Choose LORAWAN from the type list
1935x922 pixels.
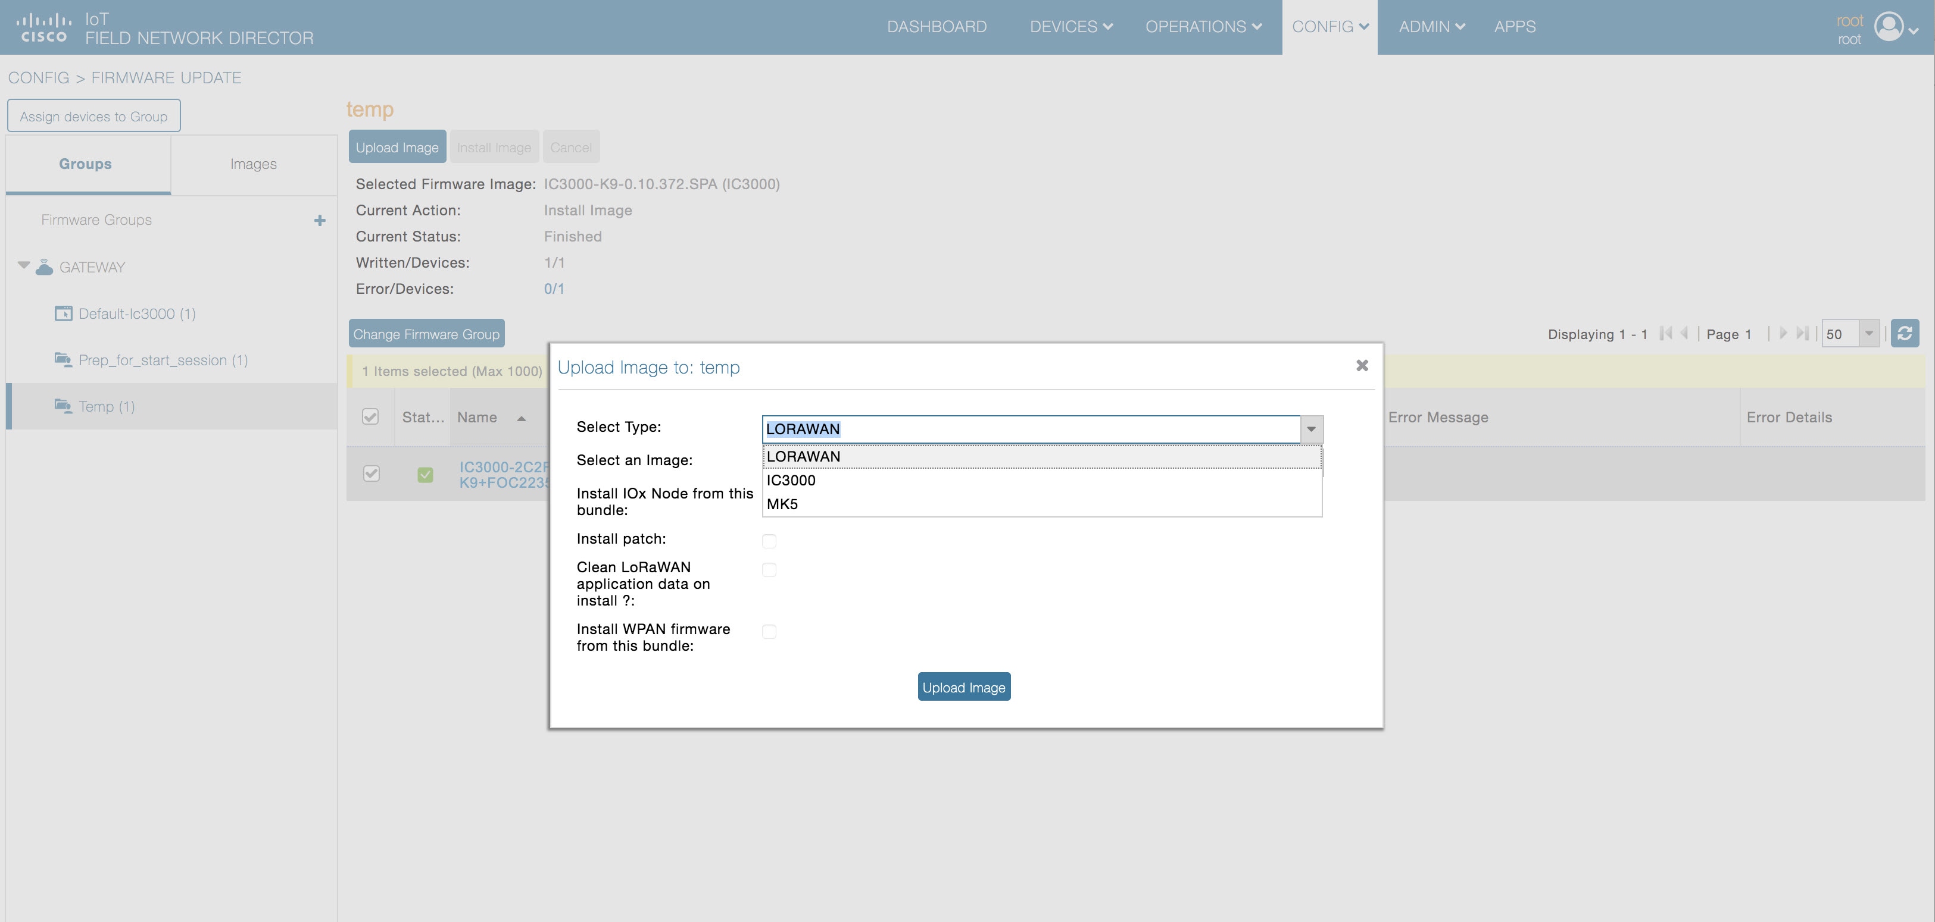pyautogui.click(x=1042, y=456)
